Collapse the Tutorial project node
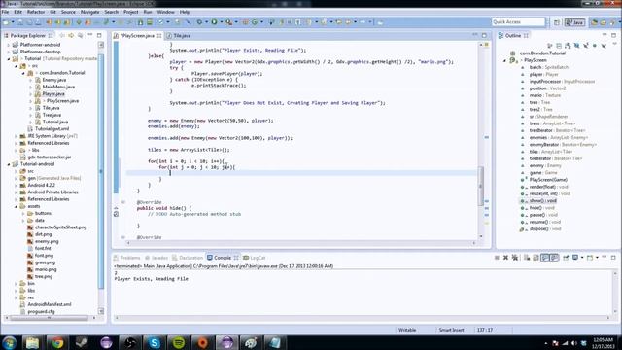 pos(9,58)
